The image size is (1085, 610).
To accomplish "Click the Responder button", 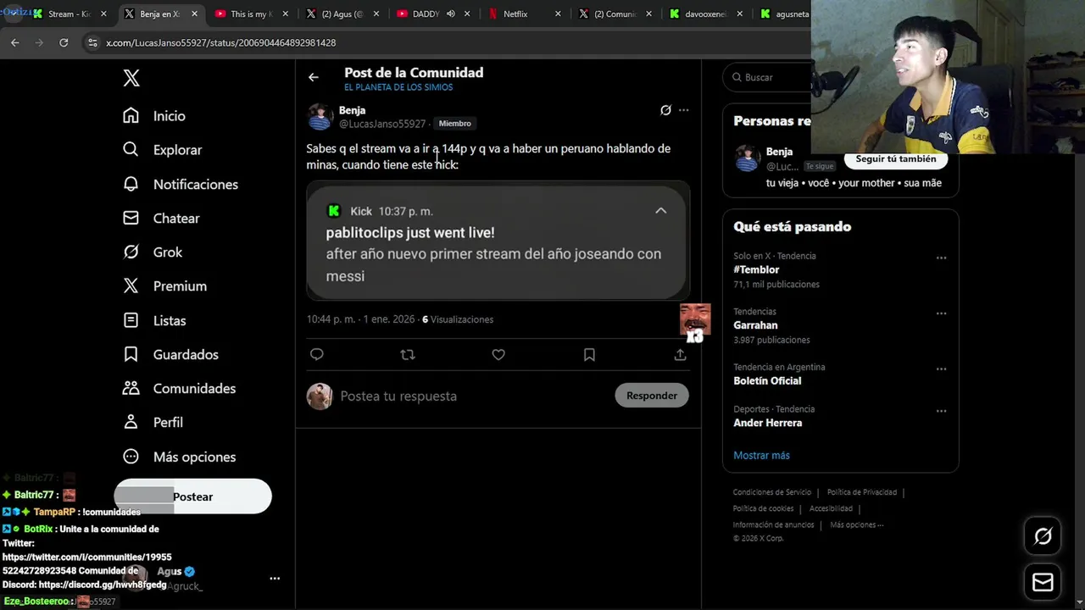I will pyautogui.click(x=652, y=396).
